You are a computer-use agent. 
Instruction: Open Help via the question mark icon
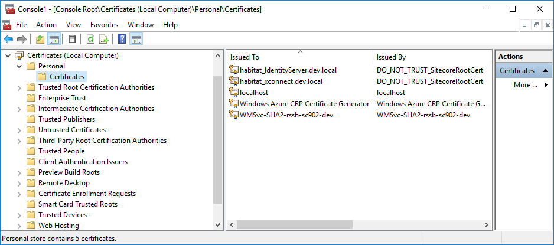pos(122,40)
